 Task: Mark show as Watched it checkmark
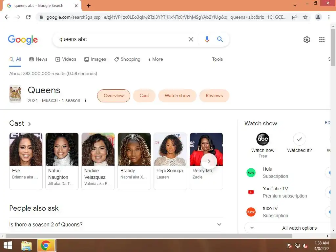click(299, 139)
